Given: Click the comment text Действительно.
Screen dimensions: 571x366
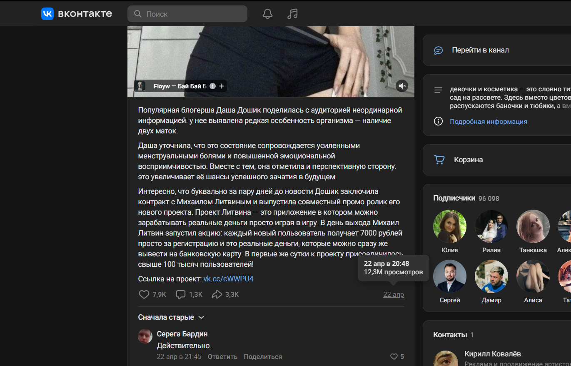Looking at the screenshot, I should point(184,346).
